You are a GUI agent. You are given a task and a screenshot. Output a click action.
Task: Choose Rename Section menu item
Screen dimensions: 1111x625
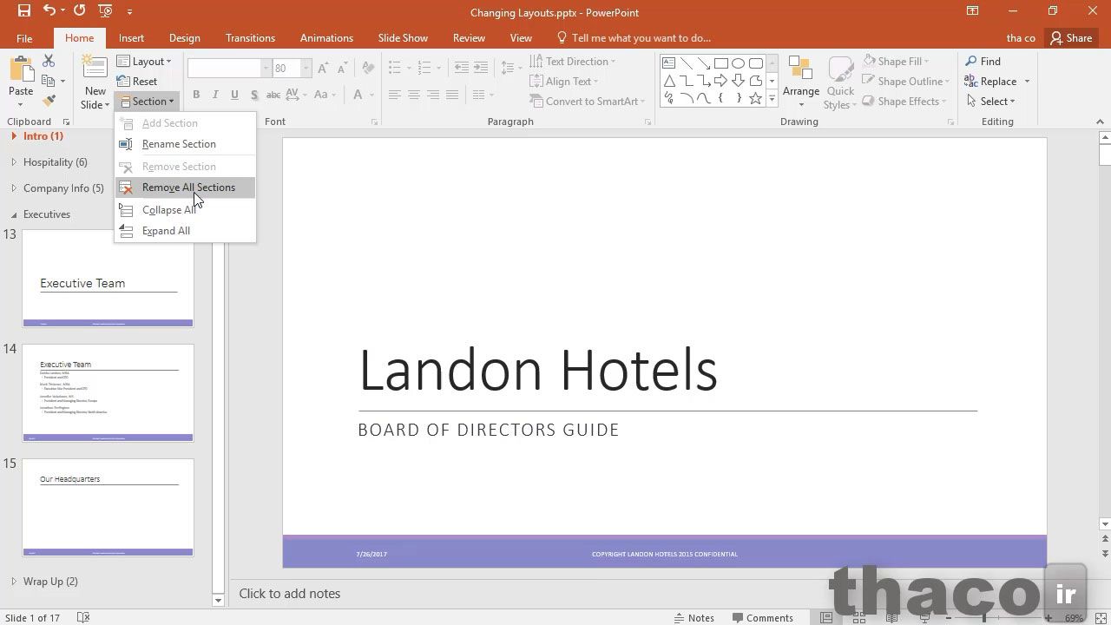(x=185, y=144)
